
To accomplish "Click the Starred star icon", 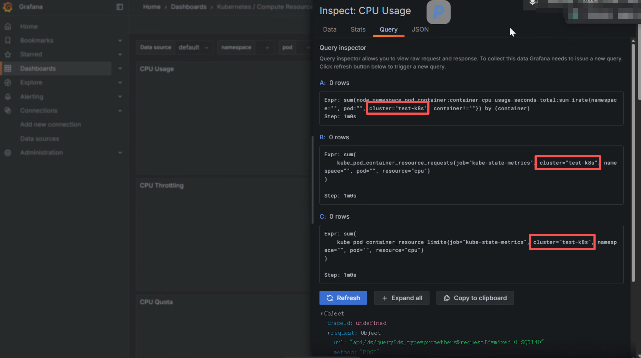I will click(x=8, y=54).
